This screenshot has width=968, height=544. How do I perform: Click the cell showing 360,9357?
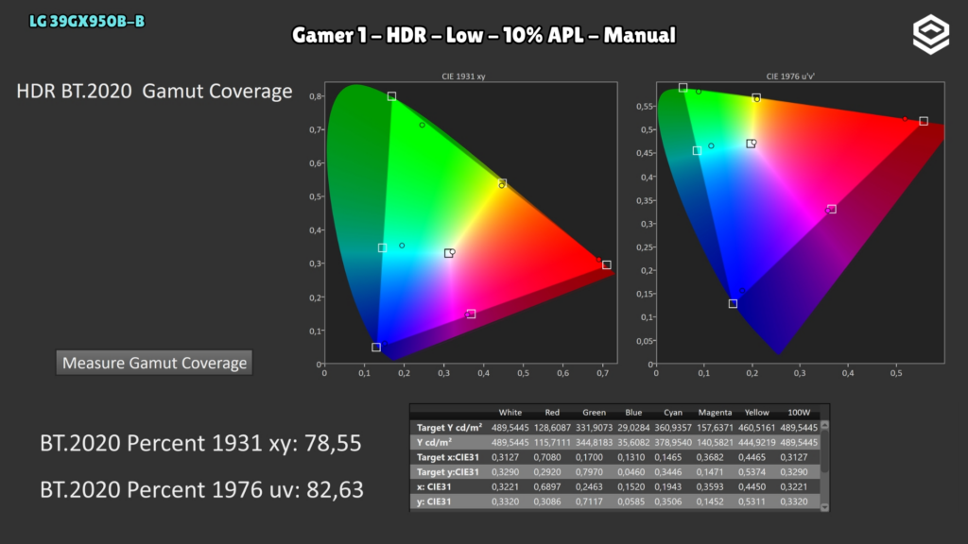[673, 428]
